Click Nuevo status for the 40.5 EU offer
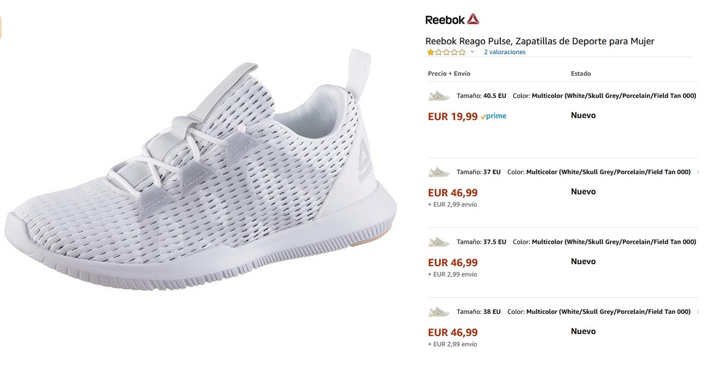The width and height of the screenshot is (715, 365). click(583, 116)
